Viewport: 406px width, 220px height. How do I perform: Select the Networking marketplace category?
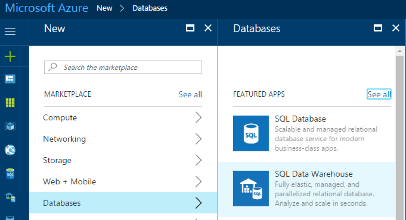click(123, 139)
